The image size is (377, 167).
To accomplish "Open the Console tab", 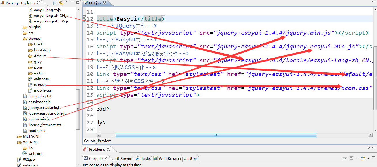I will point(96,158).
